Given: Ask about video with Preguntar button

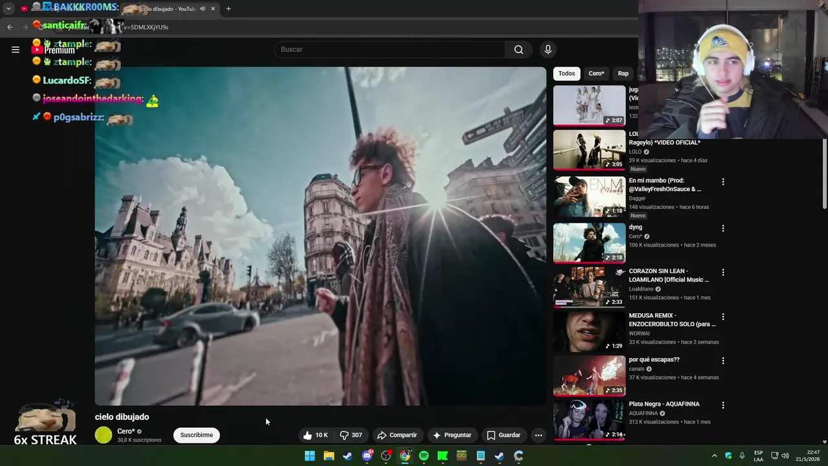Looking at the screenshot, I should 452,435.
